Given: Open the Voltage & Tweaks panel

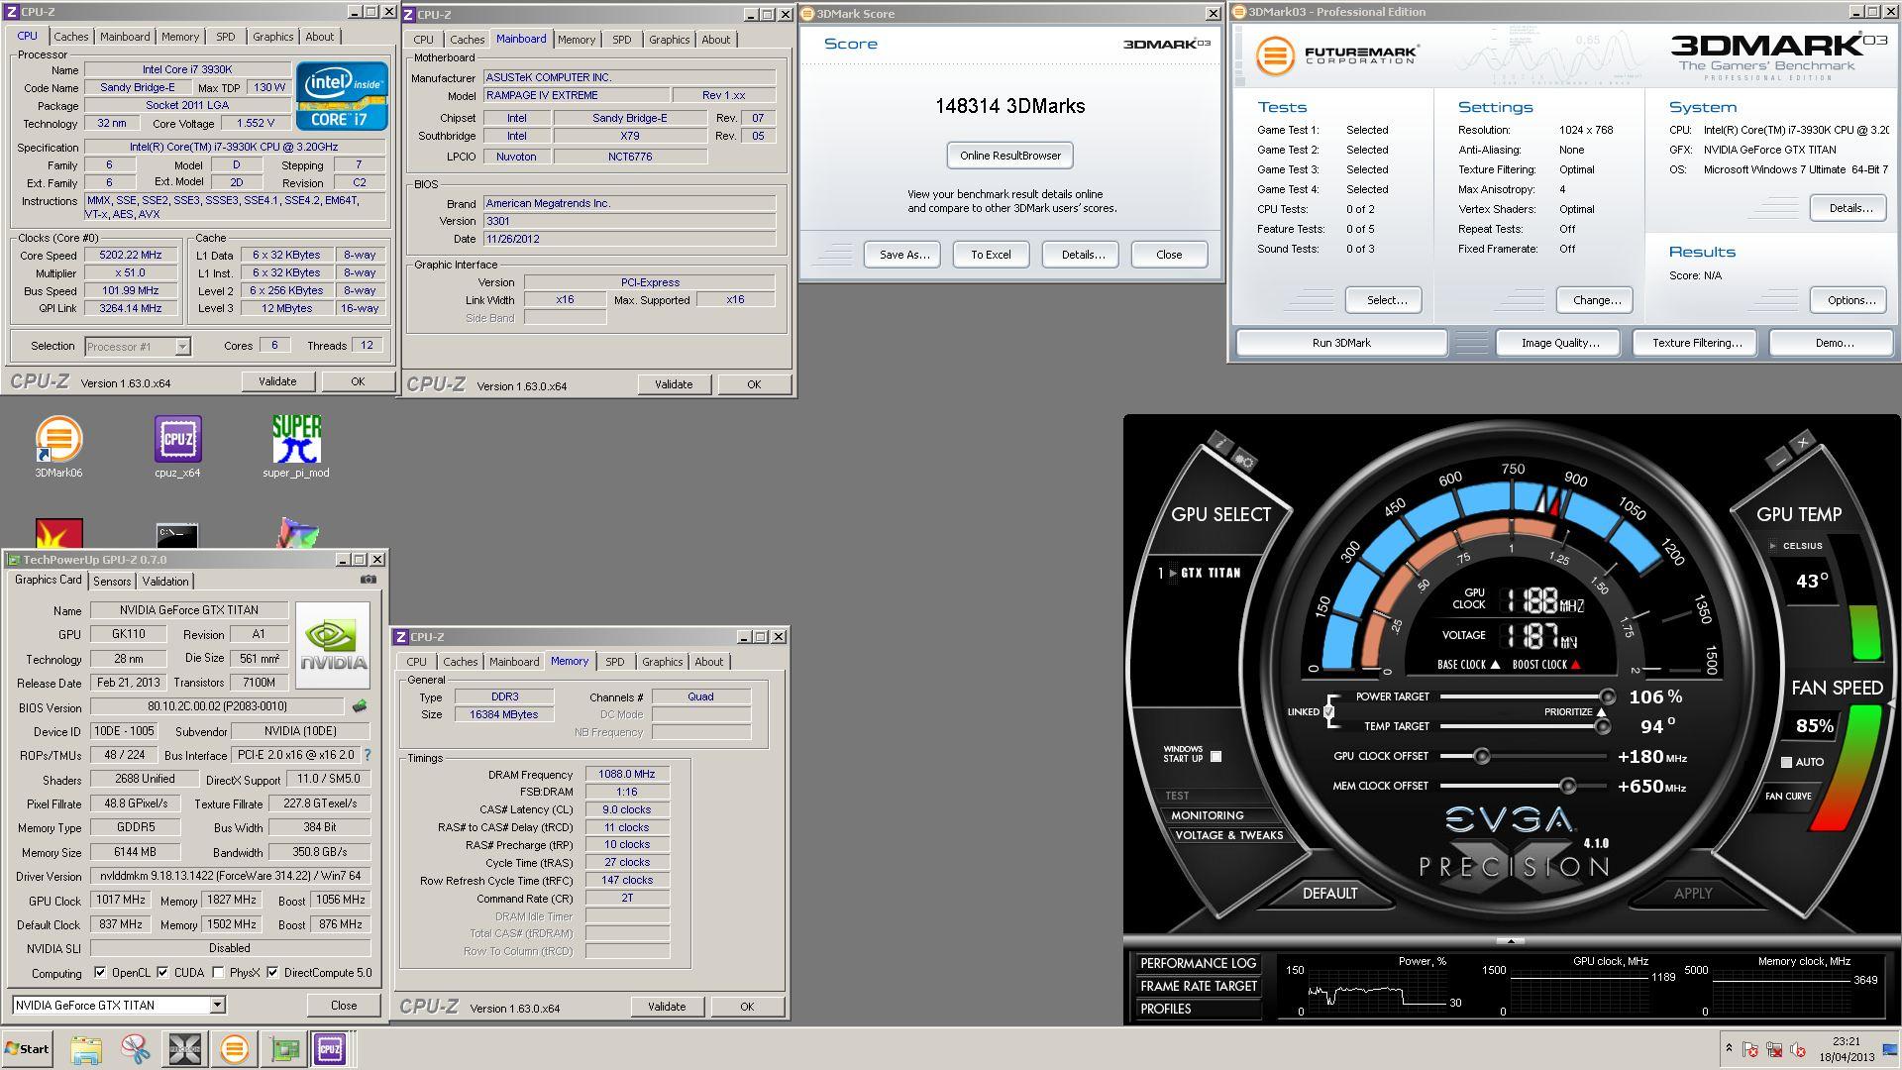Looking at the screenshot, I should (x=1228, y=835).
